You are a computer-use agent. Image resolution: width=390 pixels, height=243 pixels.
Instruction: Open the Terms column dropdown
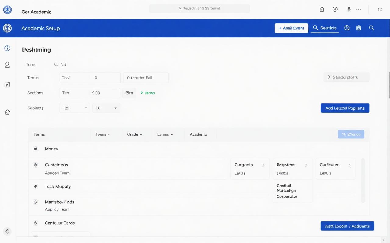pyautogui.click(x=103, y=134)
